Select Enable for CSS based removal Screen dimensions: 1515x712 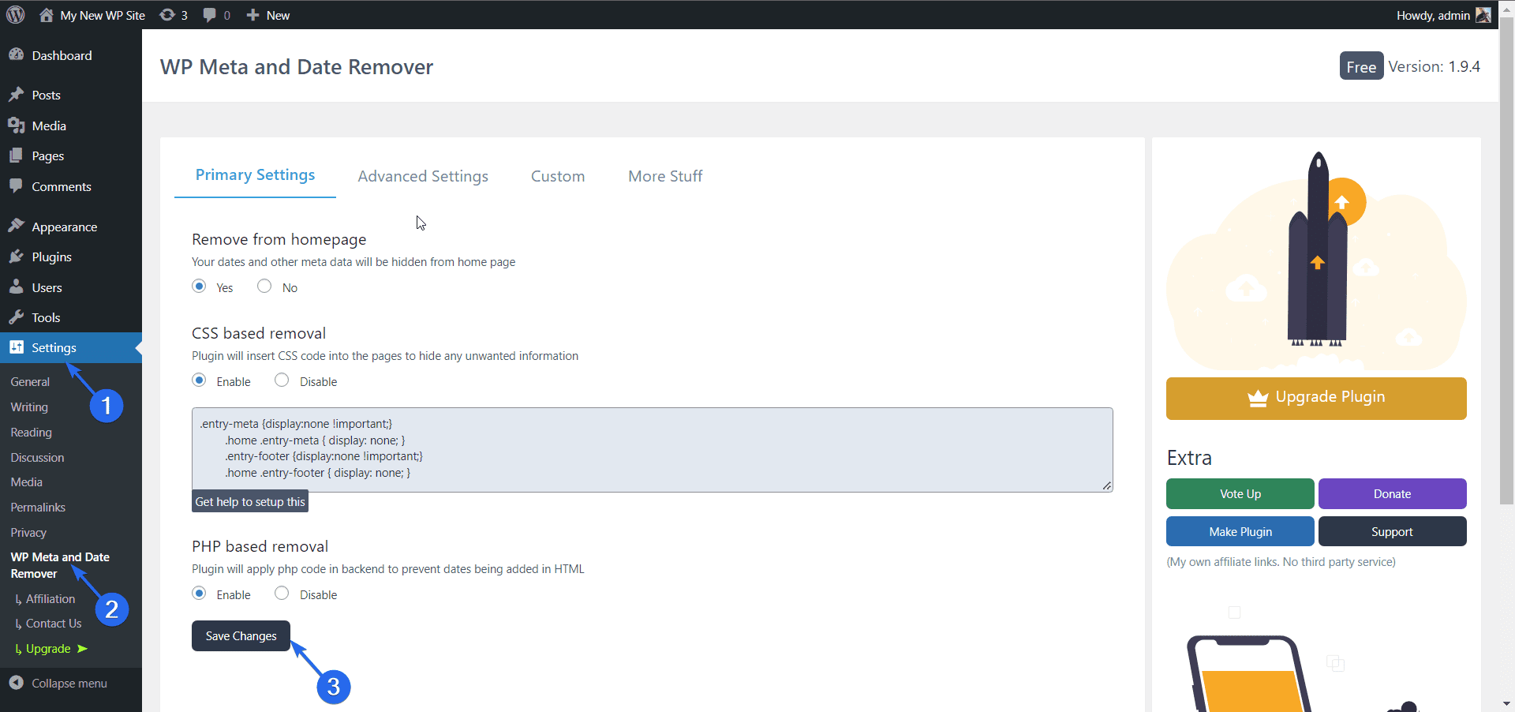pos(199,380)
